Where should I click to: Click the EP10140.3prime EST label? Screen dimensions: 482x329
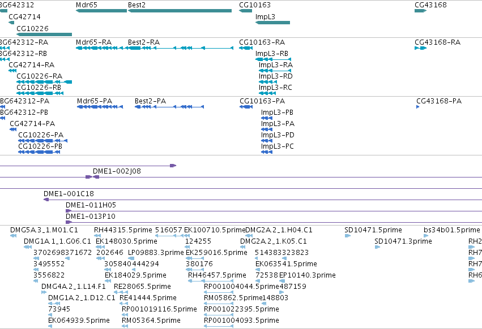pos(308,275)
